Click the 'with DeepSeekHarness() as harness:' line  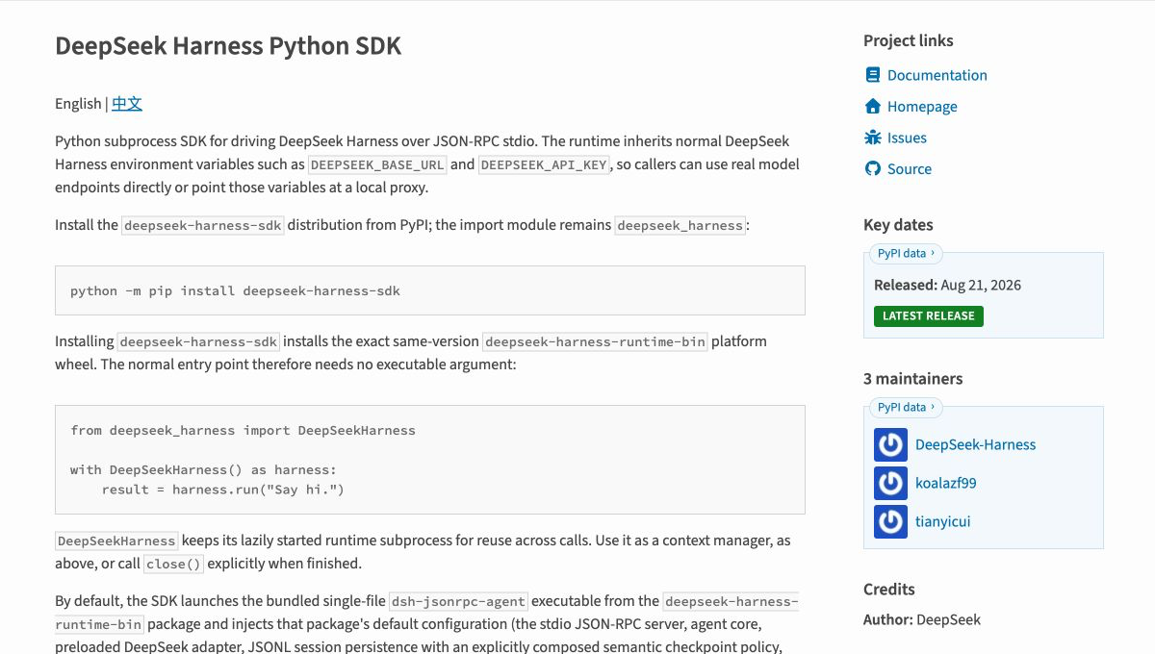[204, 470]
